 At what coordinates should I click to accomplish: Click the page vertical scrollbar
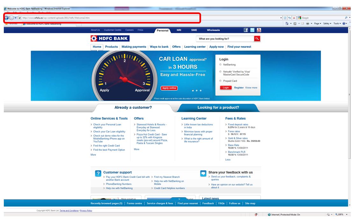coord(350,94)
